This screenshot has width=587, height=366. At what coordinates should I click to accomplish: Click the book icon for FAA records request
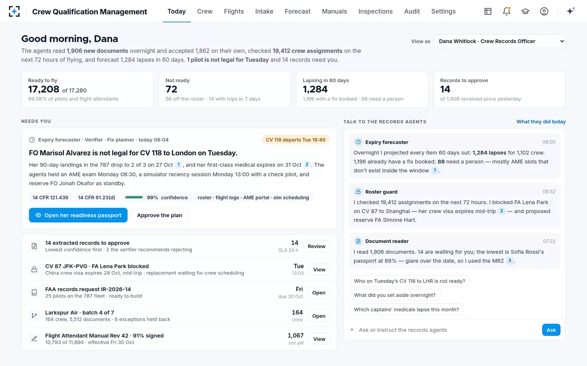[34, 292]
